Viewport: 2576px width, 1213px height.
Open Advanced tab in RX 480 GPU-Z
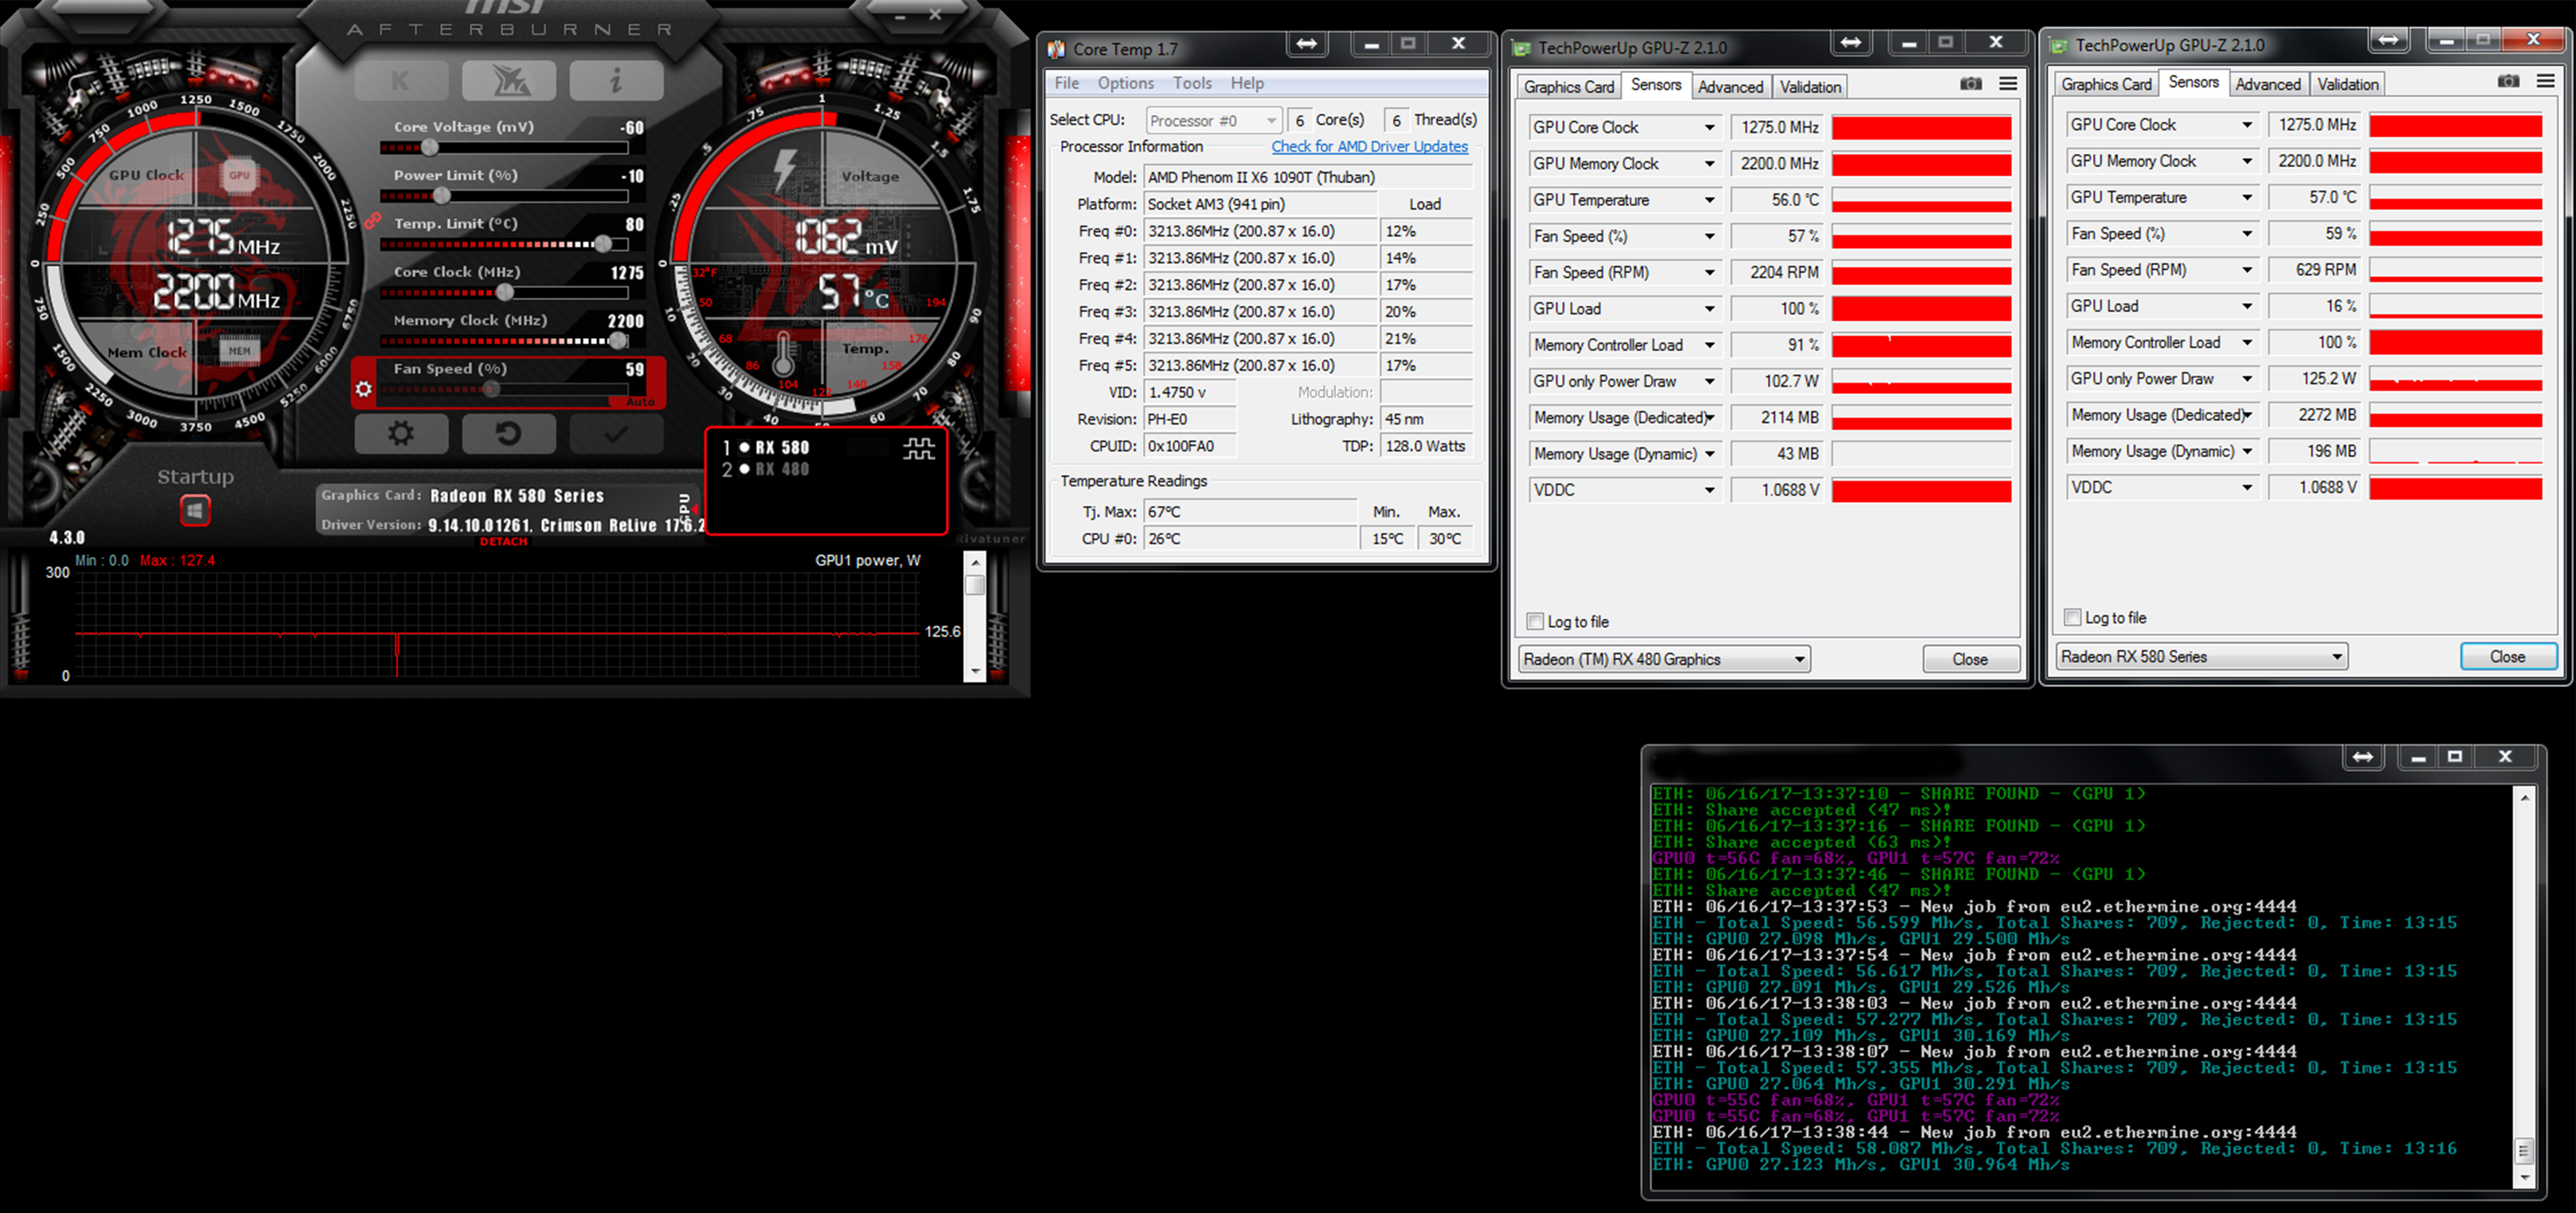pyautogui.click(x=1730, y=87)
